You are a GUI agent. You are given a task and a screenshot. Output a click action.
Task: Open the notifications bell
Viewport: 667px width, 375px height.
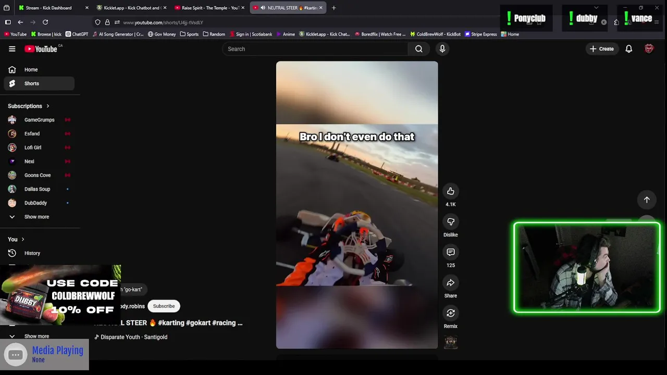click(x=629, y=49)
